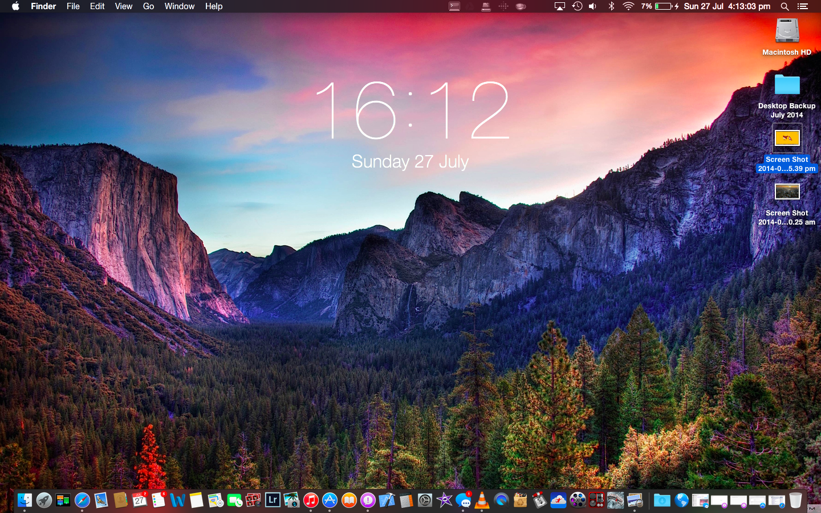The width and height of the screenshot is (821, 513).
Task: Select the Macintosh HD desktop drive
Action: click(x=787, y=37)
